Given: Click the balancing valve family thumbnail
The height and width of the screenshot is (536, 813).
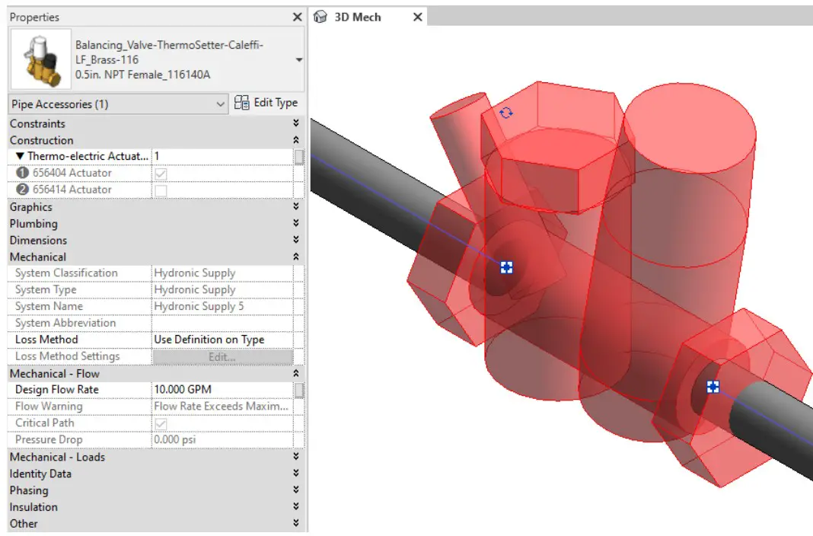Looking at the screenshot, I should [40, 61].
